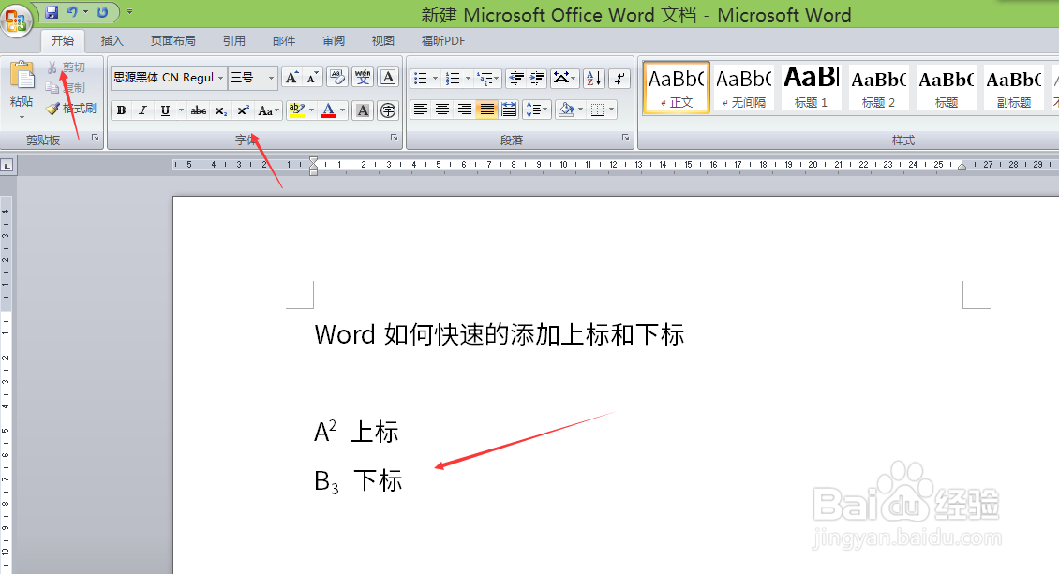Open the 福昕PDF tab
Screen dimensions: 1059x574
[443, 41]
